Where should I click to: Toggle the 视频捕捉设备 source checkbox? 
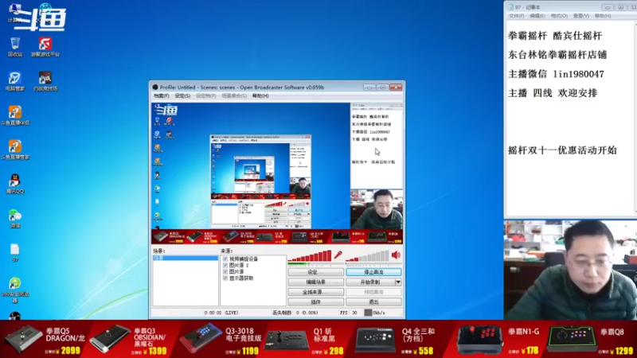[x=225, y=259]
